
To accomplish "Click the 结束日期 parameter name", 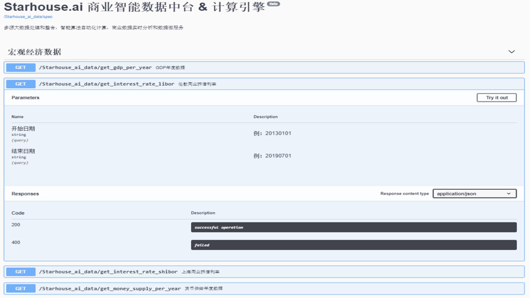I will point(23,151).
